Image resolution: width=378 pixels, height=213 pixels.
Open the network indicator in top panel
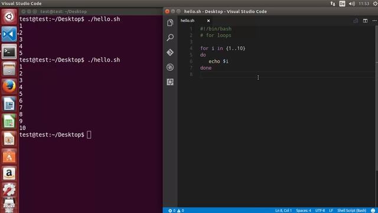point(333,4)
